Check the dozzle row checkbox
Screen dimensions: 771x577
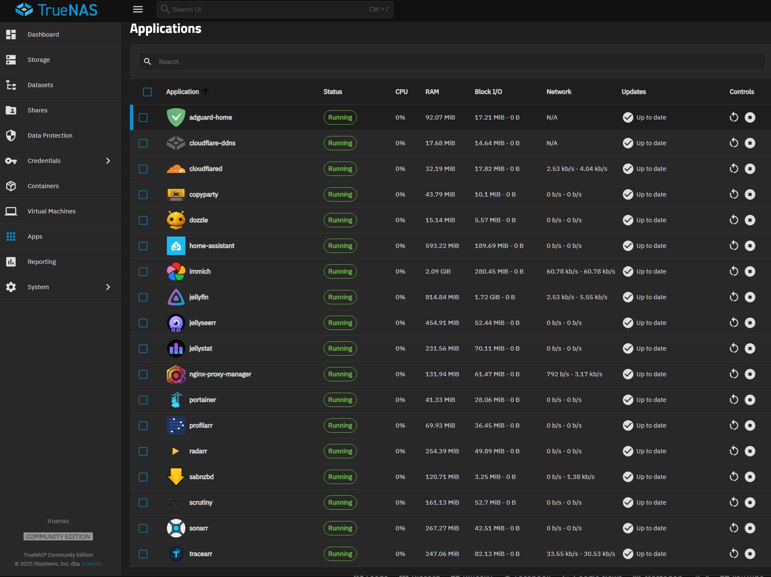[143, 220]
